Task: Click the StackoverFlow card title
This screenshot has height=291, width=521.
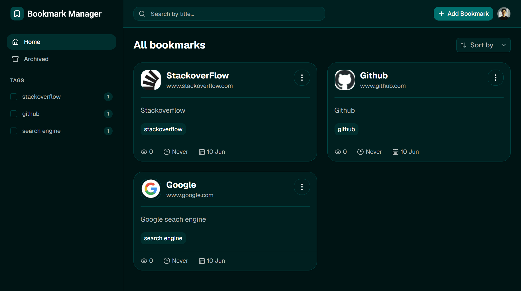Action: click(x=197, y=76)
